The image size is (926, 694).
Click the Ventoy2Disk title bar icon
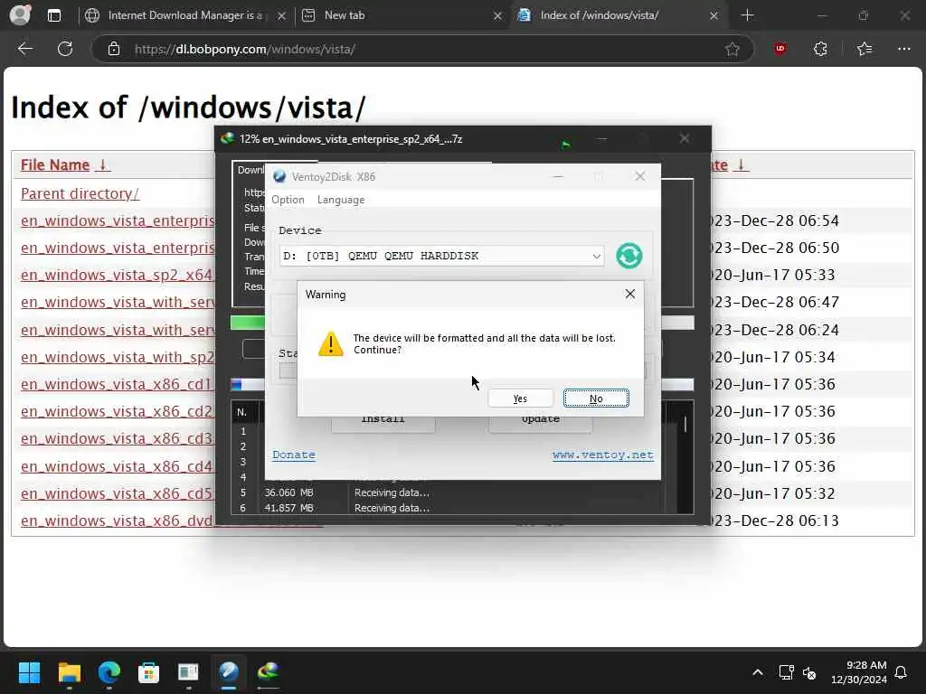point(279,176)
